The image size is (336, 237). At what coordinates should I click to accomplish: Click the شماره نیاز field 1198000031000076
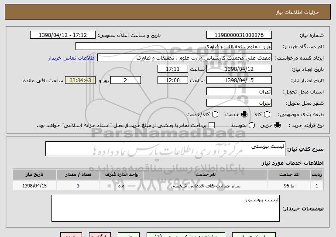pyautogui.click(x=239, y=35)
